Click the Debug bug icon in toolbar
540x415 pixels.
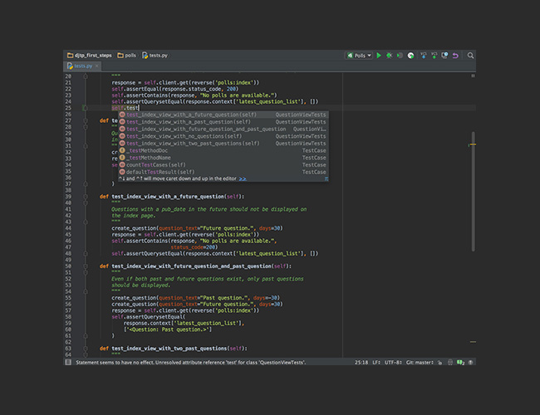pos(389,56)
